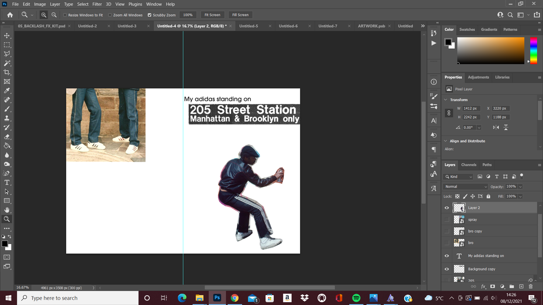Open the blend mode Normal dropdown

point(465,186)
